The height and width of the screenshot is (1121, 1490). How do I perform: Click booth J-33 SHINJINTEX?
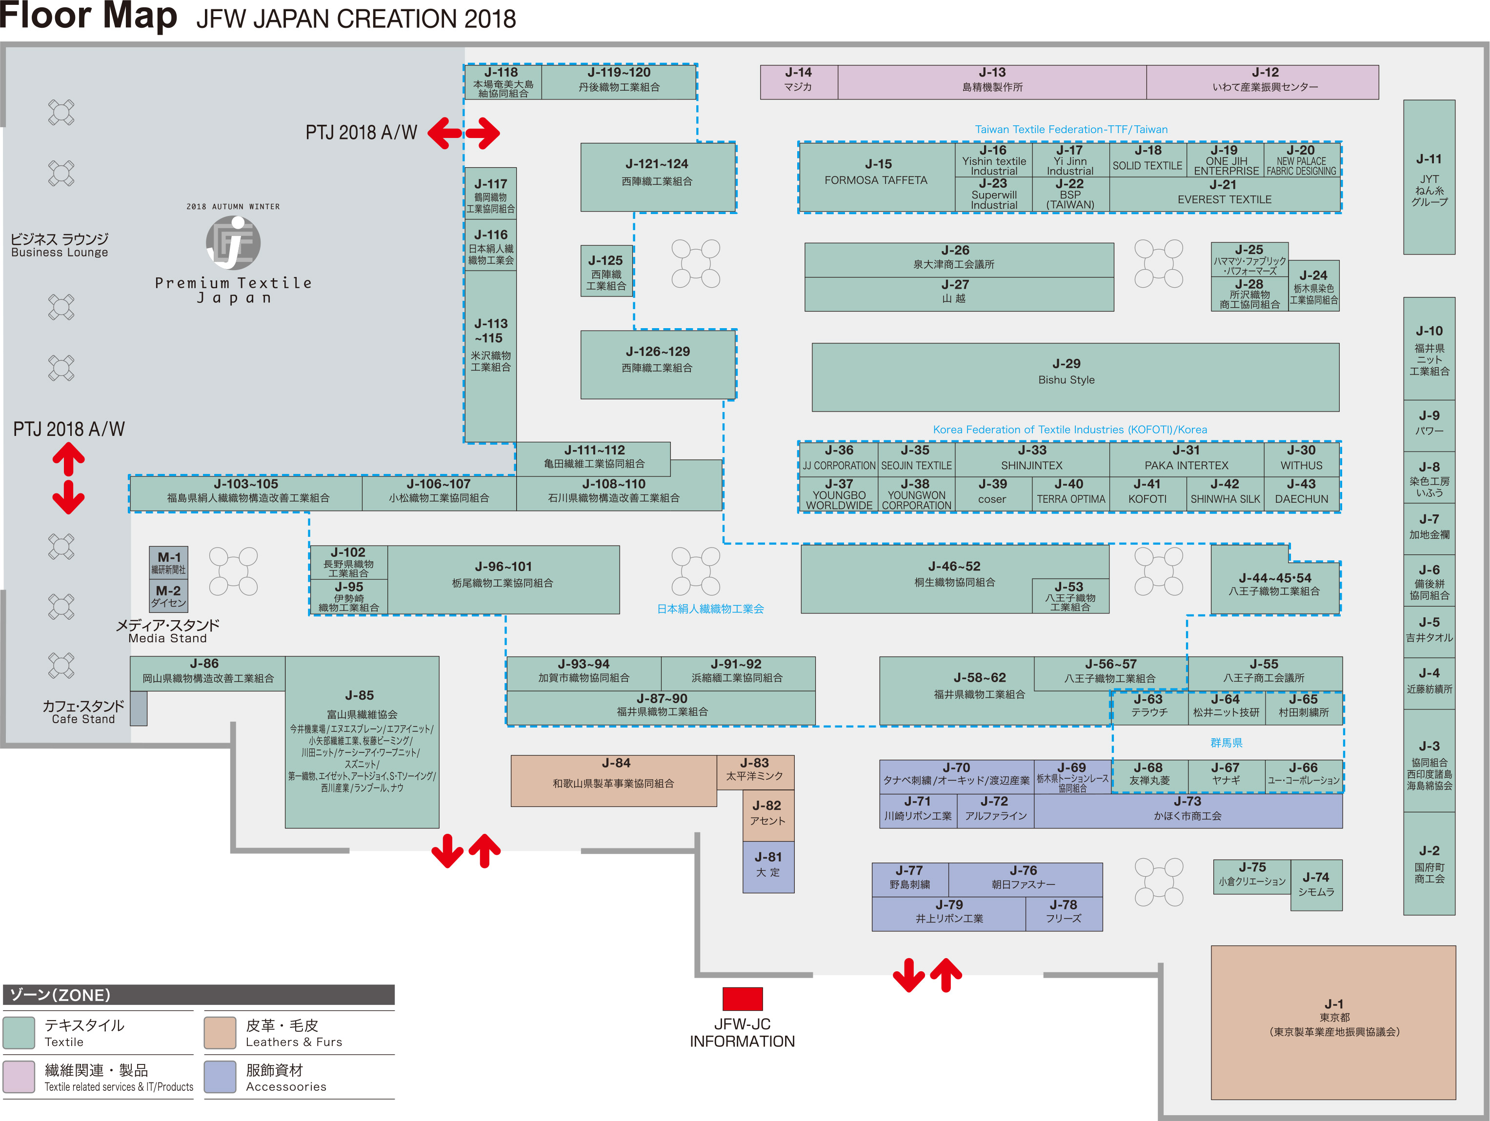(x=1032, y=459)
